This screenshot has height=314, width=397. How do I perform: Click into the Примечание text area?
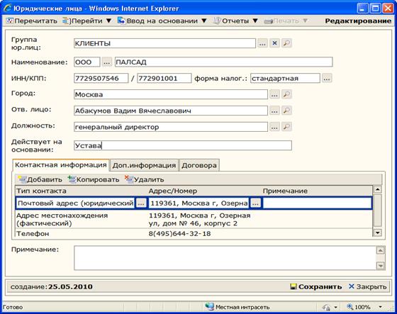(225, 258)
